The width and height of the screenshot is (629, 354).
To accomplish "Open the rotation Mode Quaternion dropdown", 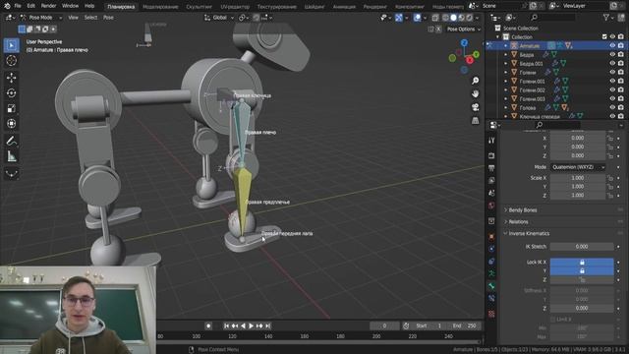I will pyautogui.click(x=578, y=167).
